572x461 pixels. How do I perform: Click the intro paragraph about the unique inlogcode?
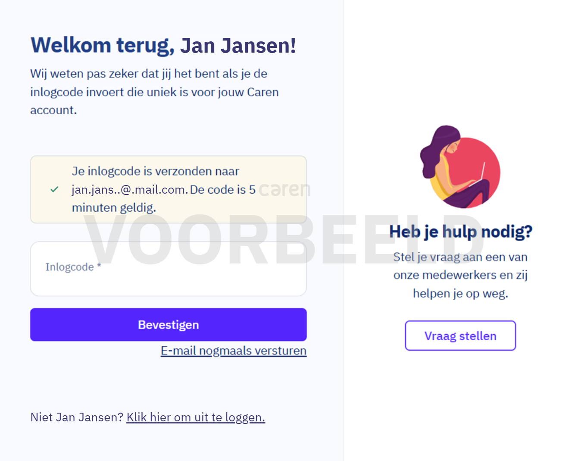(154, 92)
